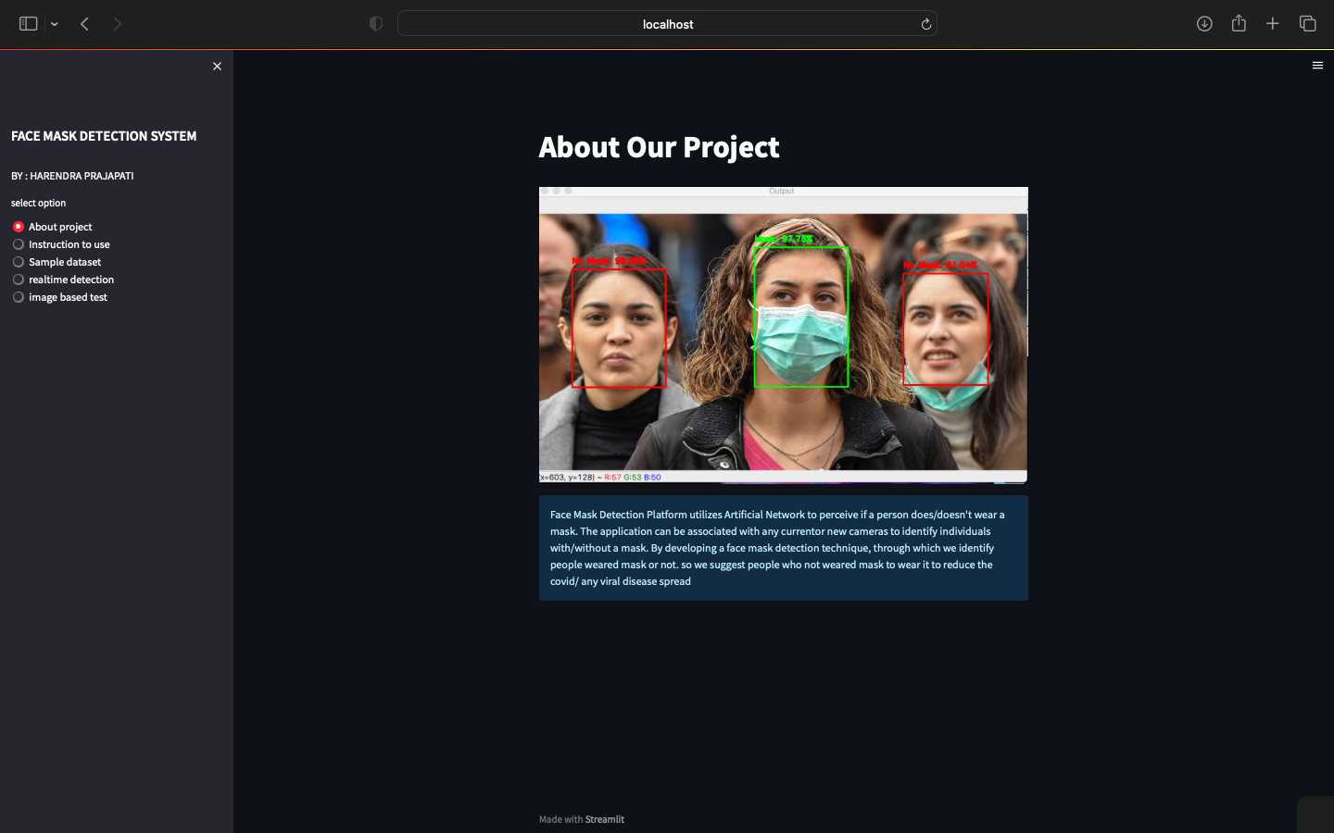Reload the localhost page
1334x833 pixels.
pyautogui.click(x=925, y=23)
